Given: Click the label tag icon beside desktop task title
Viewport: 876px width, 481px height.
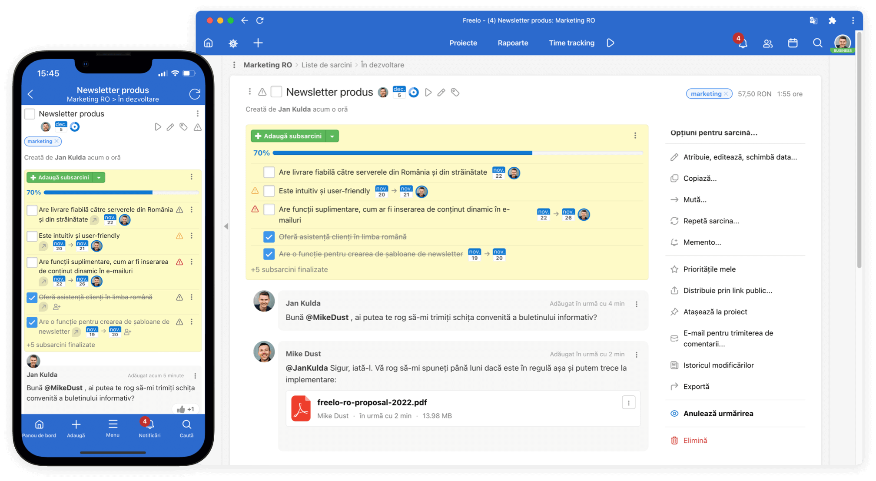Looking at the screenshot, I should [455, 93].
